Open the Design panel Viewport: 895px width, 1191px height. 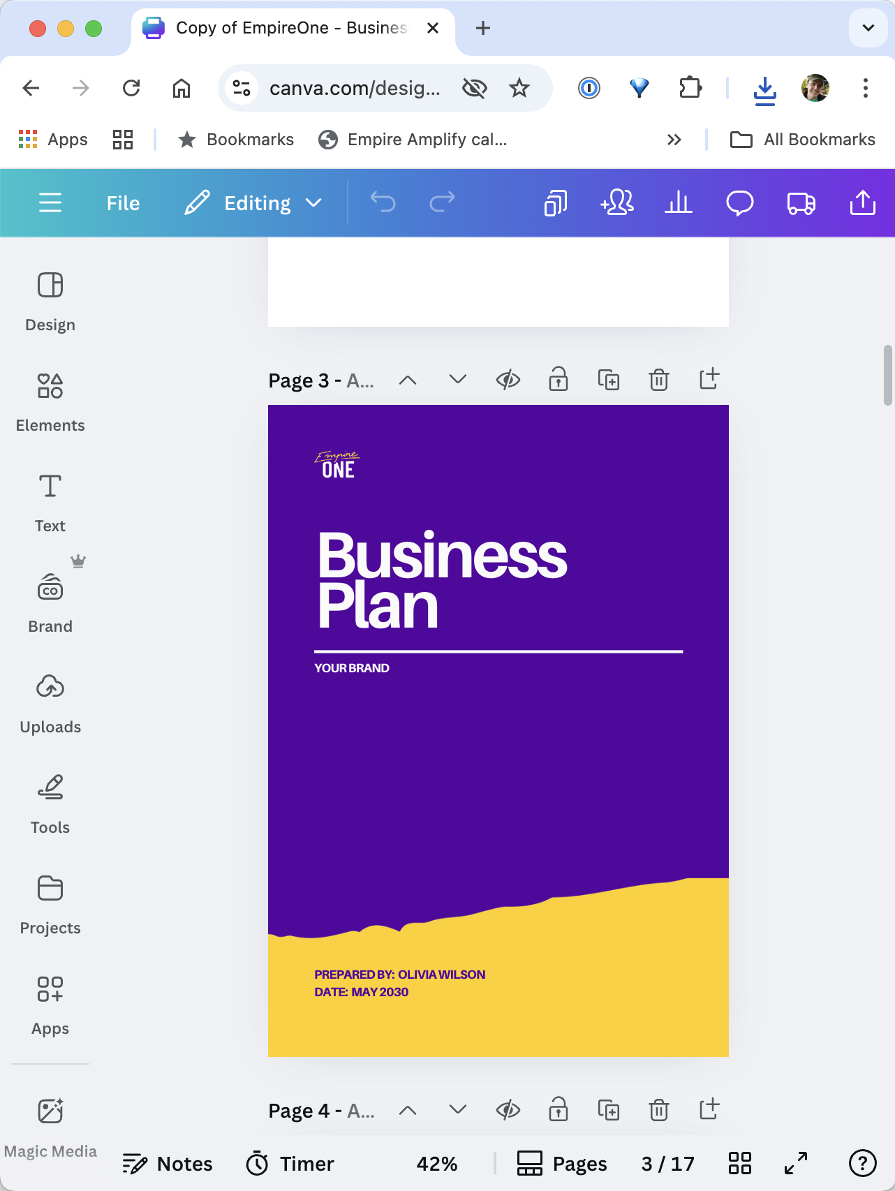[x=50, y=302]
